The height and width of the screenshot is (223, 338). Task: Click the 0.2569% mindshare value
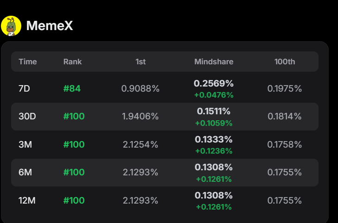coord(213,83)
